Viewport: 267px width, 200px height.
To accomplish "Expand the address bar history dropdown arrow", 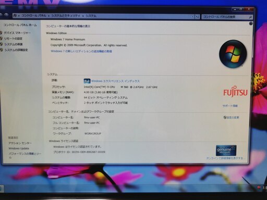I will click(192, 17).
